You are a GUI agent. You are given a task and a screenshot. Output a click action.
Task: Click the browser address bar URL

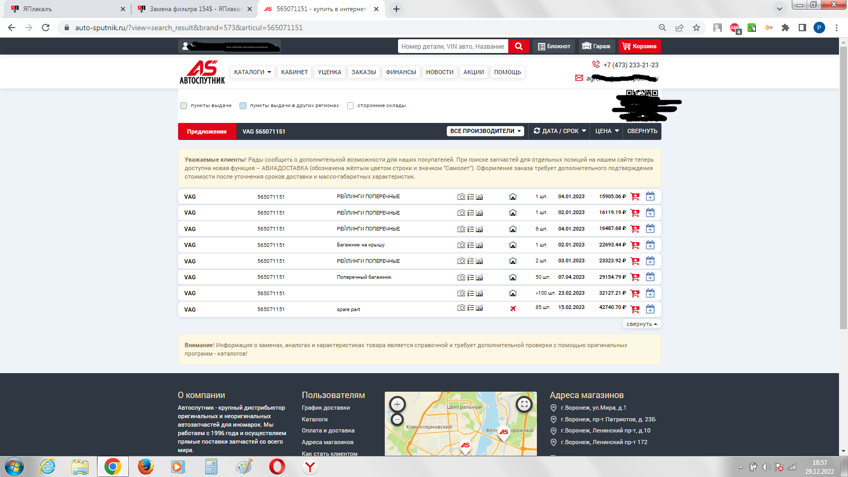pyautogui.click(x=189, y=28)
